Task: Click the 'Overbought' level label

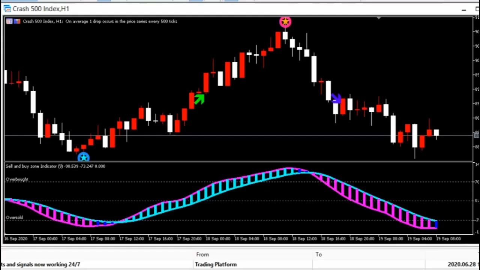Action: coord(17,179)
